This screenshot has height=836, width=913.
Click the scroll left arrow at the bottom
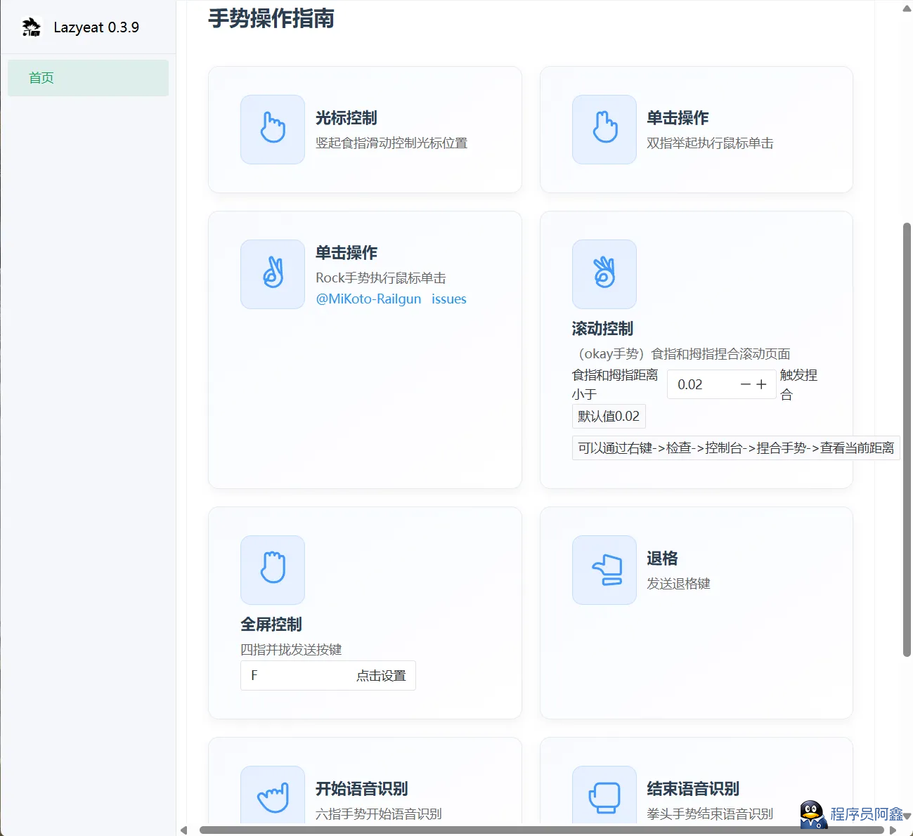(x=184, y=830)
